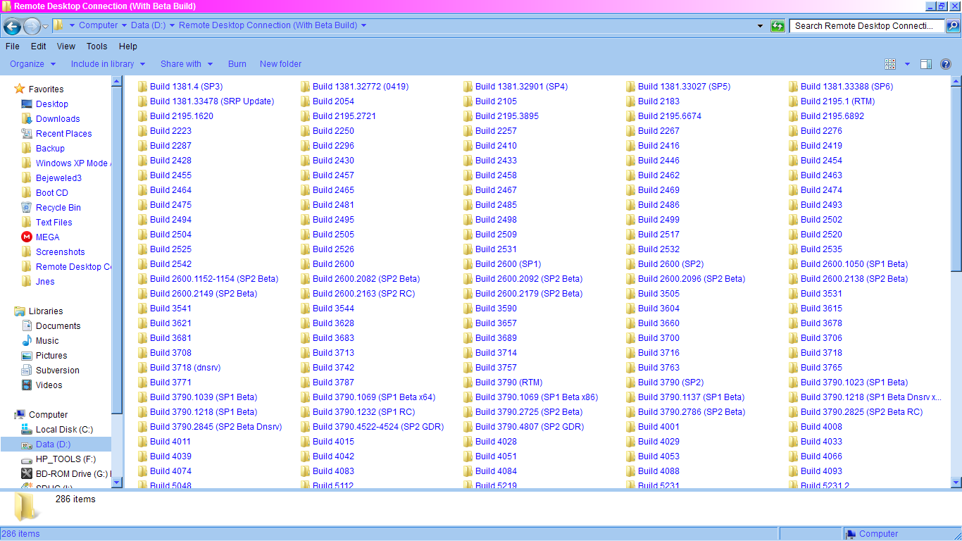Click the Search Remote Desktop Connection input field

pos(867,26)
